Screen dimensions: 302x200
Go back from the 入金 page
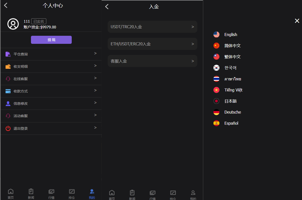[x=107, y=7]
